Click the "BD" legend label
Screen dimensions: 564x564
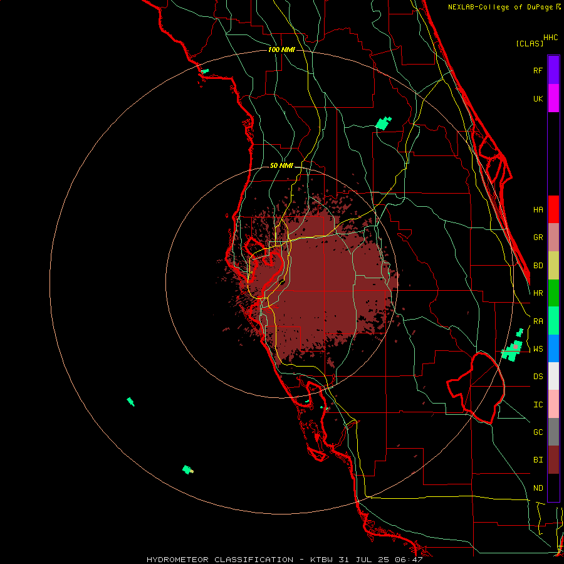click(x=538, y=266)
